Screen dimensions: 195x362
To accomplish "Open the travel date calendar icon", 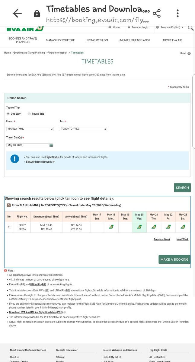I will click(x=51, y=145).
